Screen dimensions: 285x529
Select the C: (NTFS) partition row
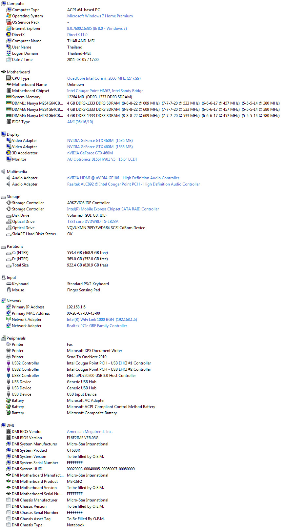click(20, 253)
